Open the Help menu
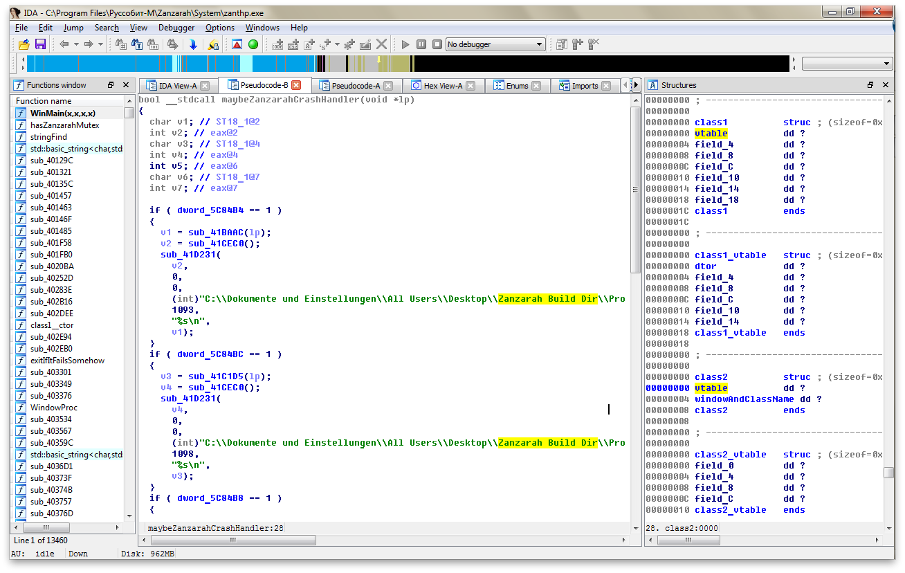The image size is (905, 573). pyautogui.click(x=299, y=28)
